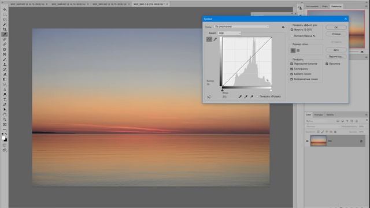Click the lock icon on the layer row

click(361, 141)
